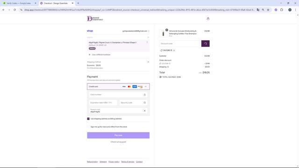Focus the Security code field

(134, 103)
